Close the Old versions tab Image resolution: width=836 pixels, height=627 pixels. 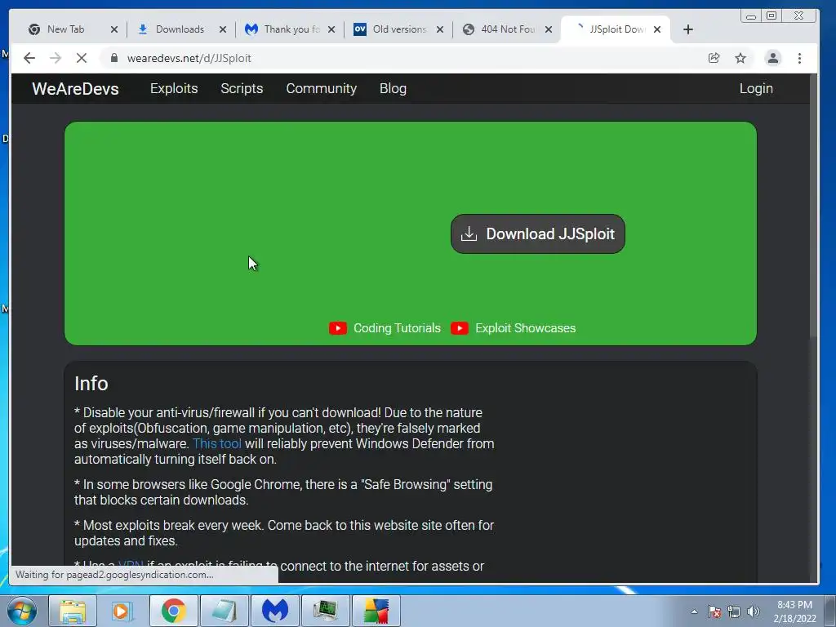440,29
